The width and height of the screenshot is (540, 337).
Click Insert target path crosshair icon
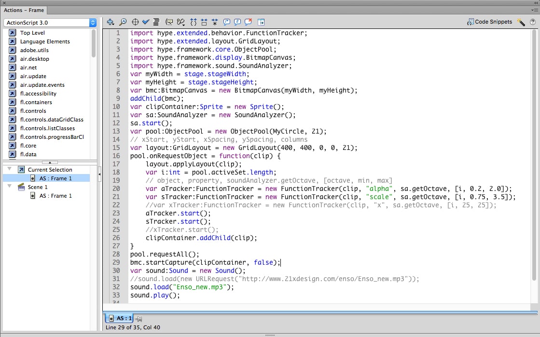(135, 22)
